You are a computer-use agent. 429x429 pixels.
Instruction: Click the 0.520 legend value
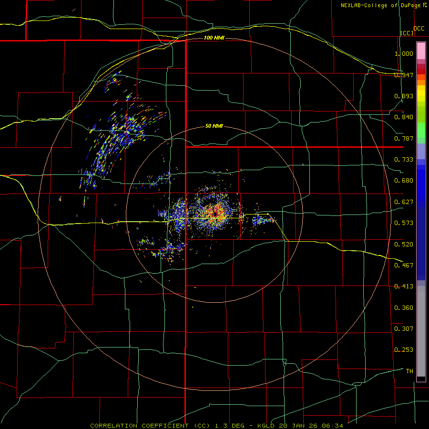click(404, 244)
